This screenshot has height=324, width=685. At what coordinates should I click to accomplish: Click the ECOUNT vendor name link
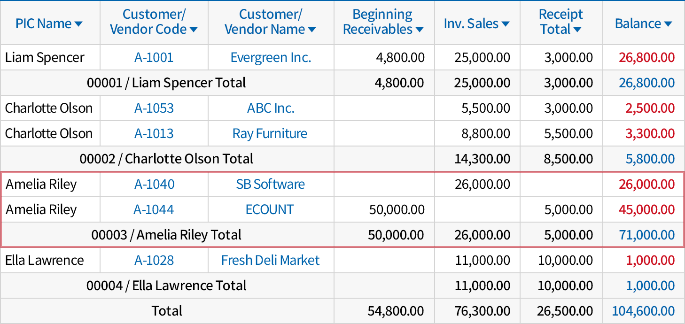[x=270, y=210]
